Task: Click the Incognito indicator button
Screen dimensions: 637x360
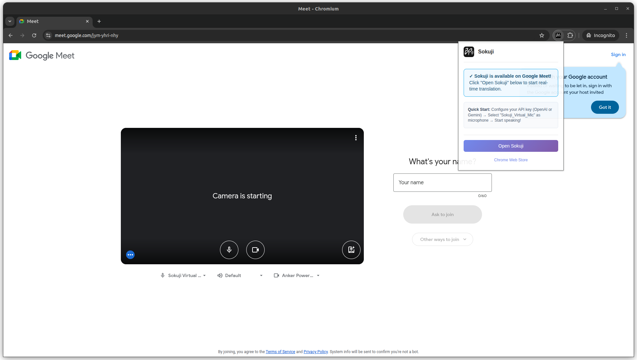Action: (x=601, y=35)
